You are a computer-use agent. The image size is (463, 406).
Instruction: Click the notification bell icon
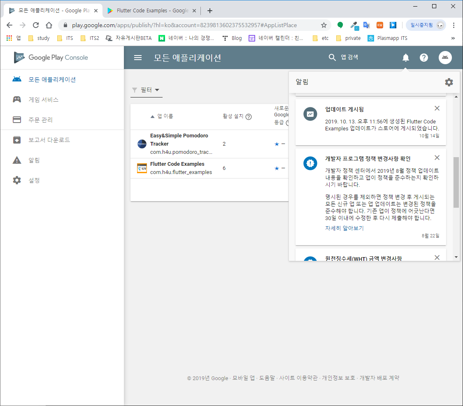[406, 58]
